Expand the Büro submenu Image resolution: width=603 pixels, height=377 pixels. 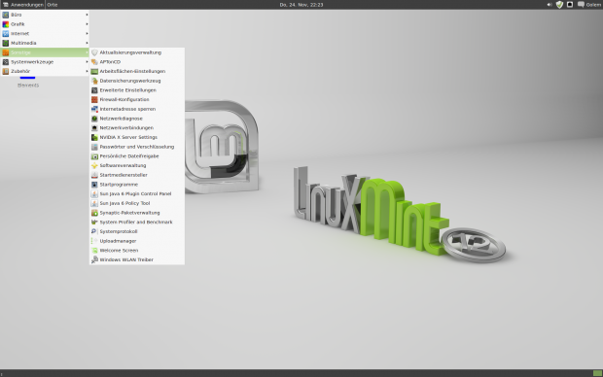tap(45, 15)
